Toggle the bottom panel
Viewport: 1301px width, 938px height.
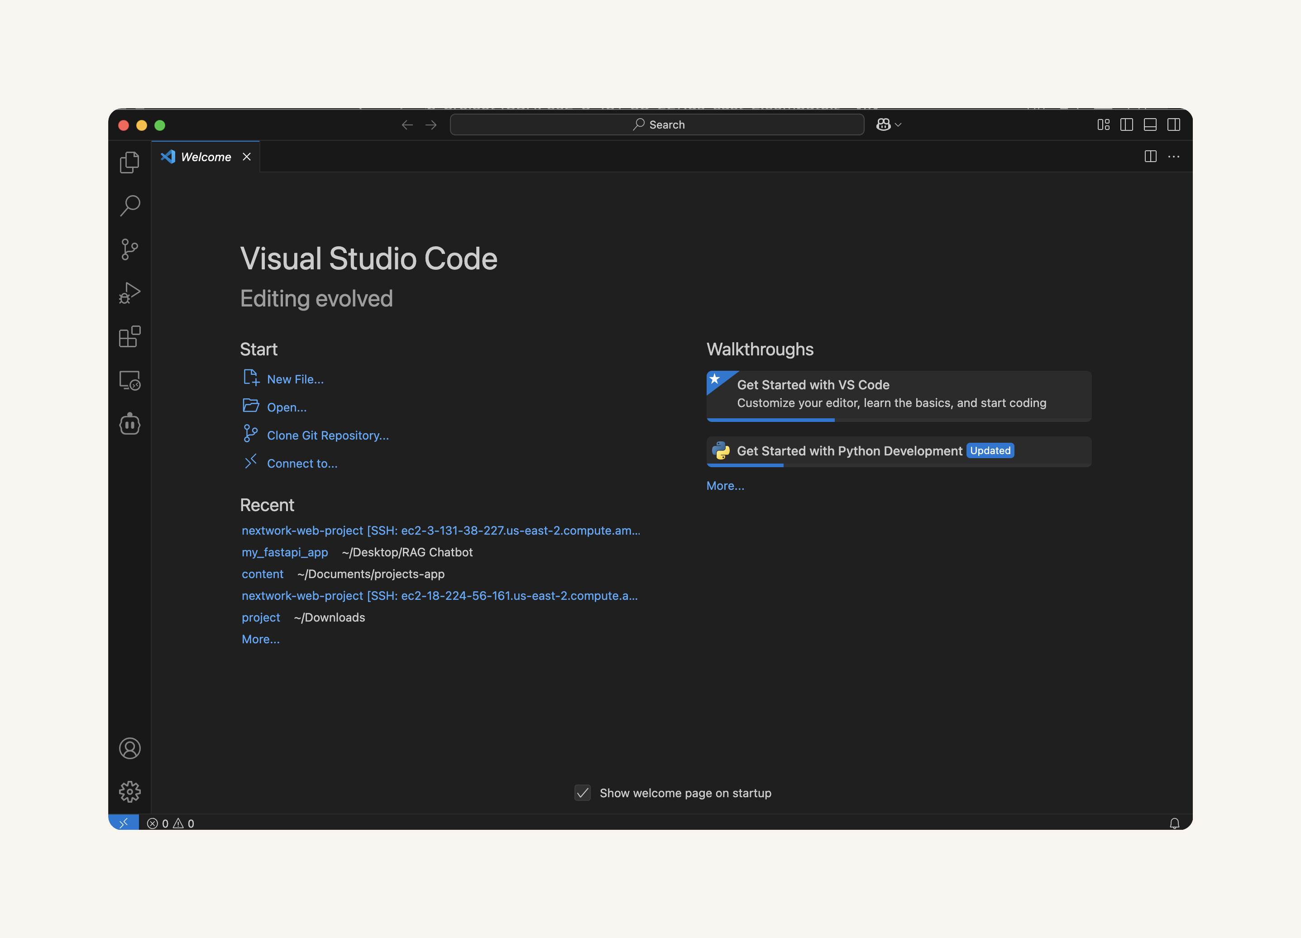coord(1150,124)
